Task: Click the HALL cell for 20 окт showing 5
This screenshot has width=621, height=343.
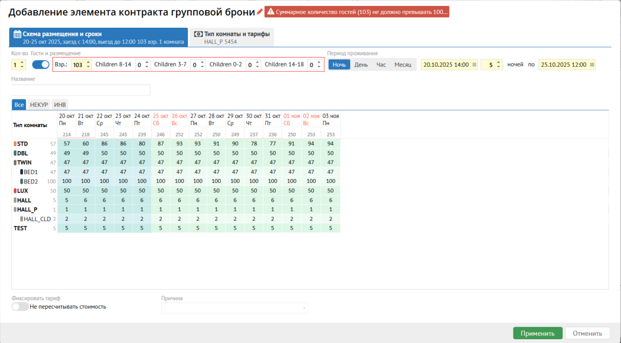Action: [67, 200]
